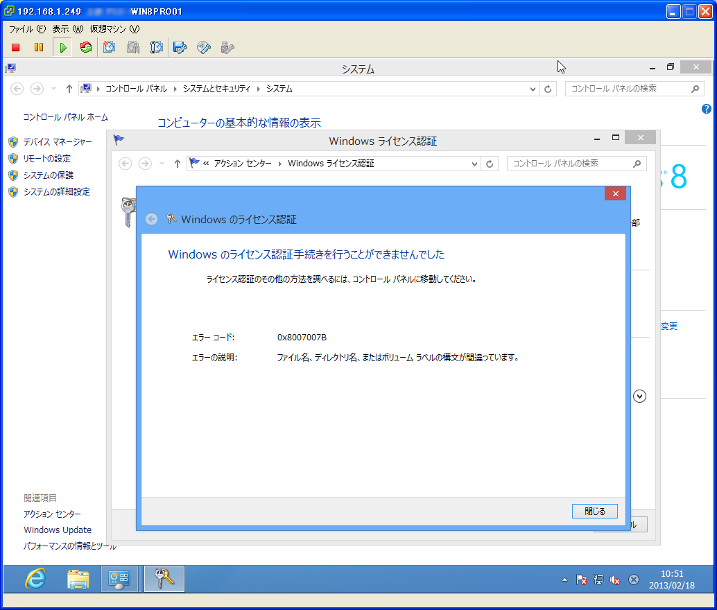Viewport: 717px width, 610px height.
Task: Go forward in the Windows ライセンス認証 window
Action: point(146,164)
